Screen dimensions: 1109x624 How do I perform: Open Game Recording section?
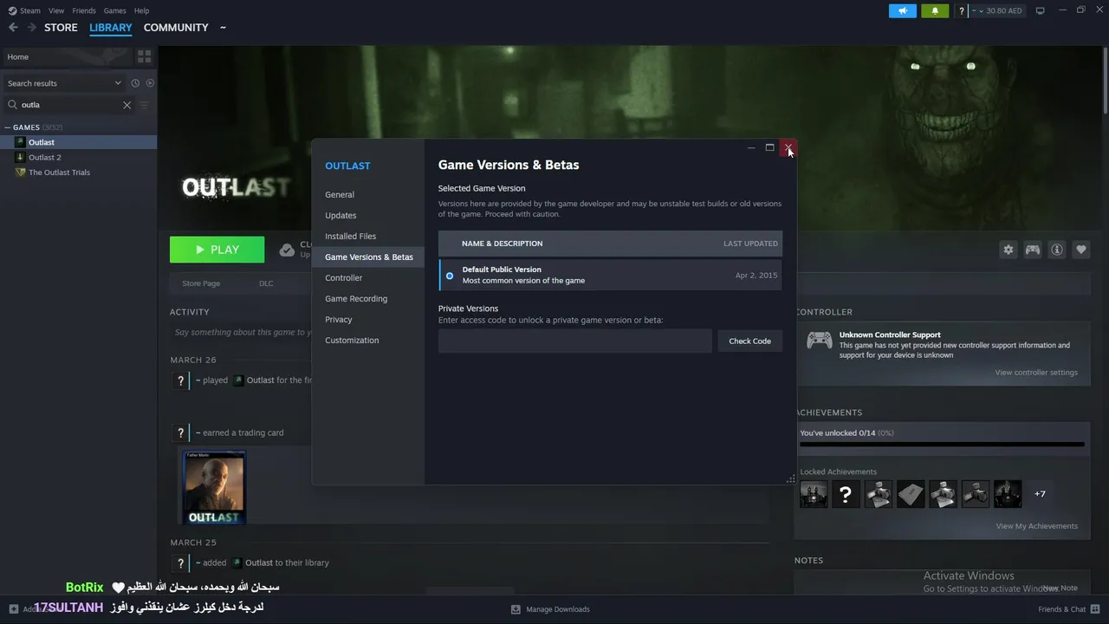pyautogui.click(x=368, y=299)
